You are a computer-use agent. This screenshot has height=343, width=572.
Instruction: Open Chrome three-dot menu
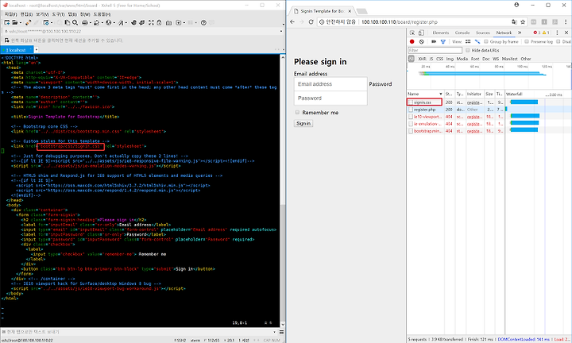click(566, 22)
